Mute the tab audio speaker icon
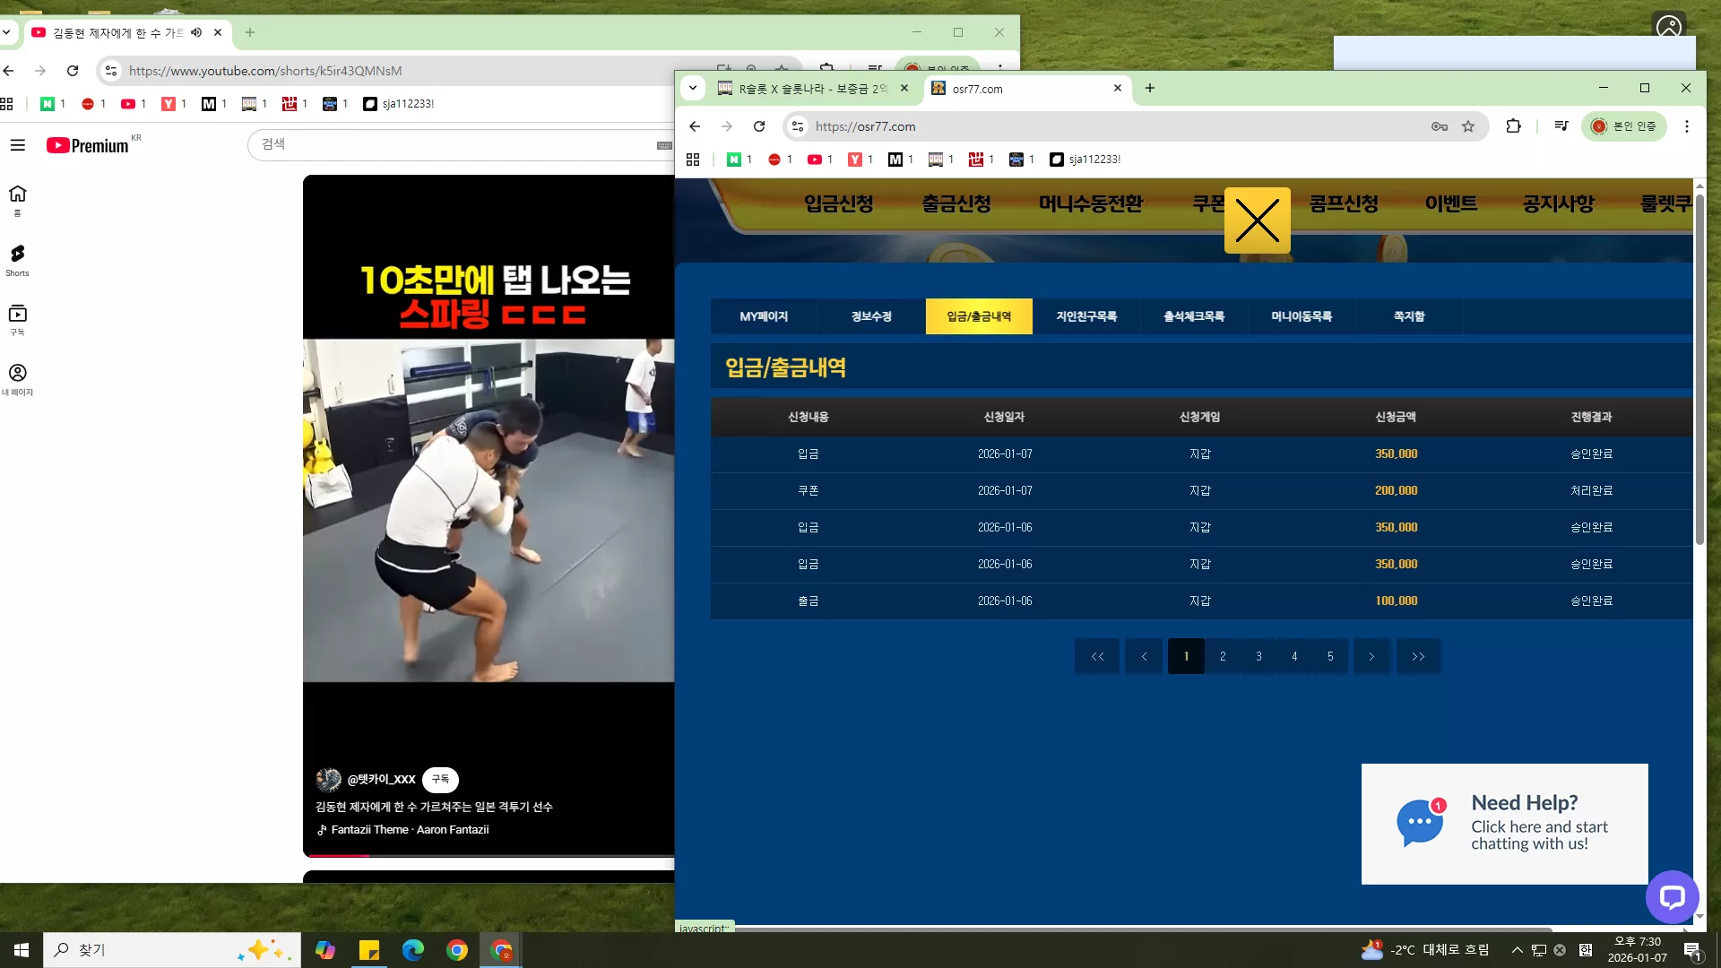The width and height of the screenshot is (1721, 968). (196, 32)
